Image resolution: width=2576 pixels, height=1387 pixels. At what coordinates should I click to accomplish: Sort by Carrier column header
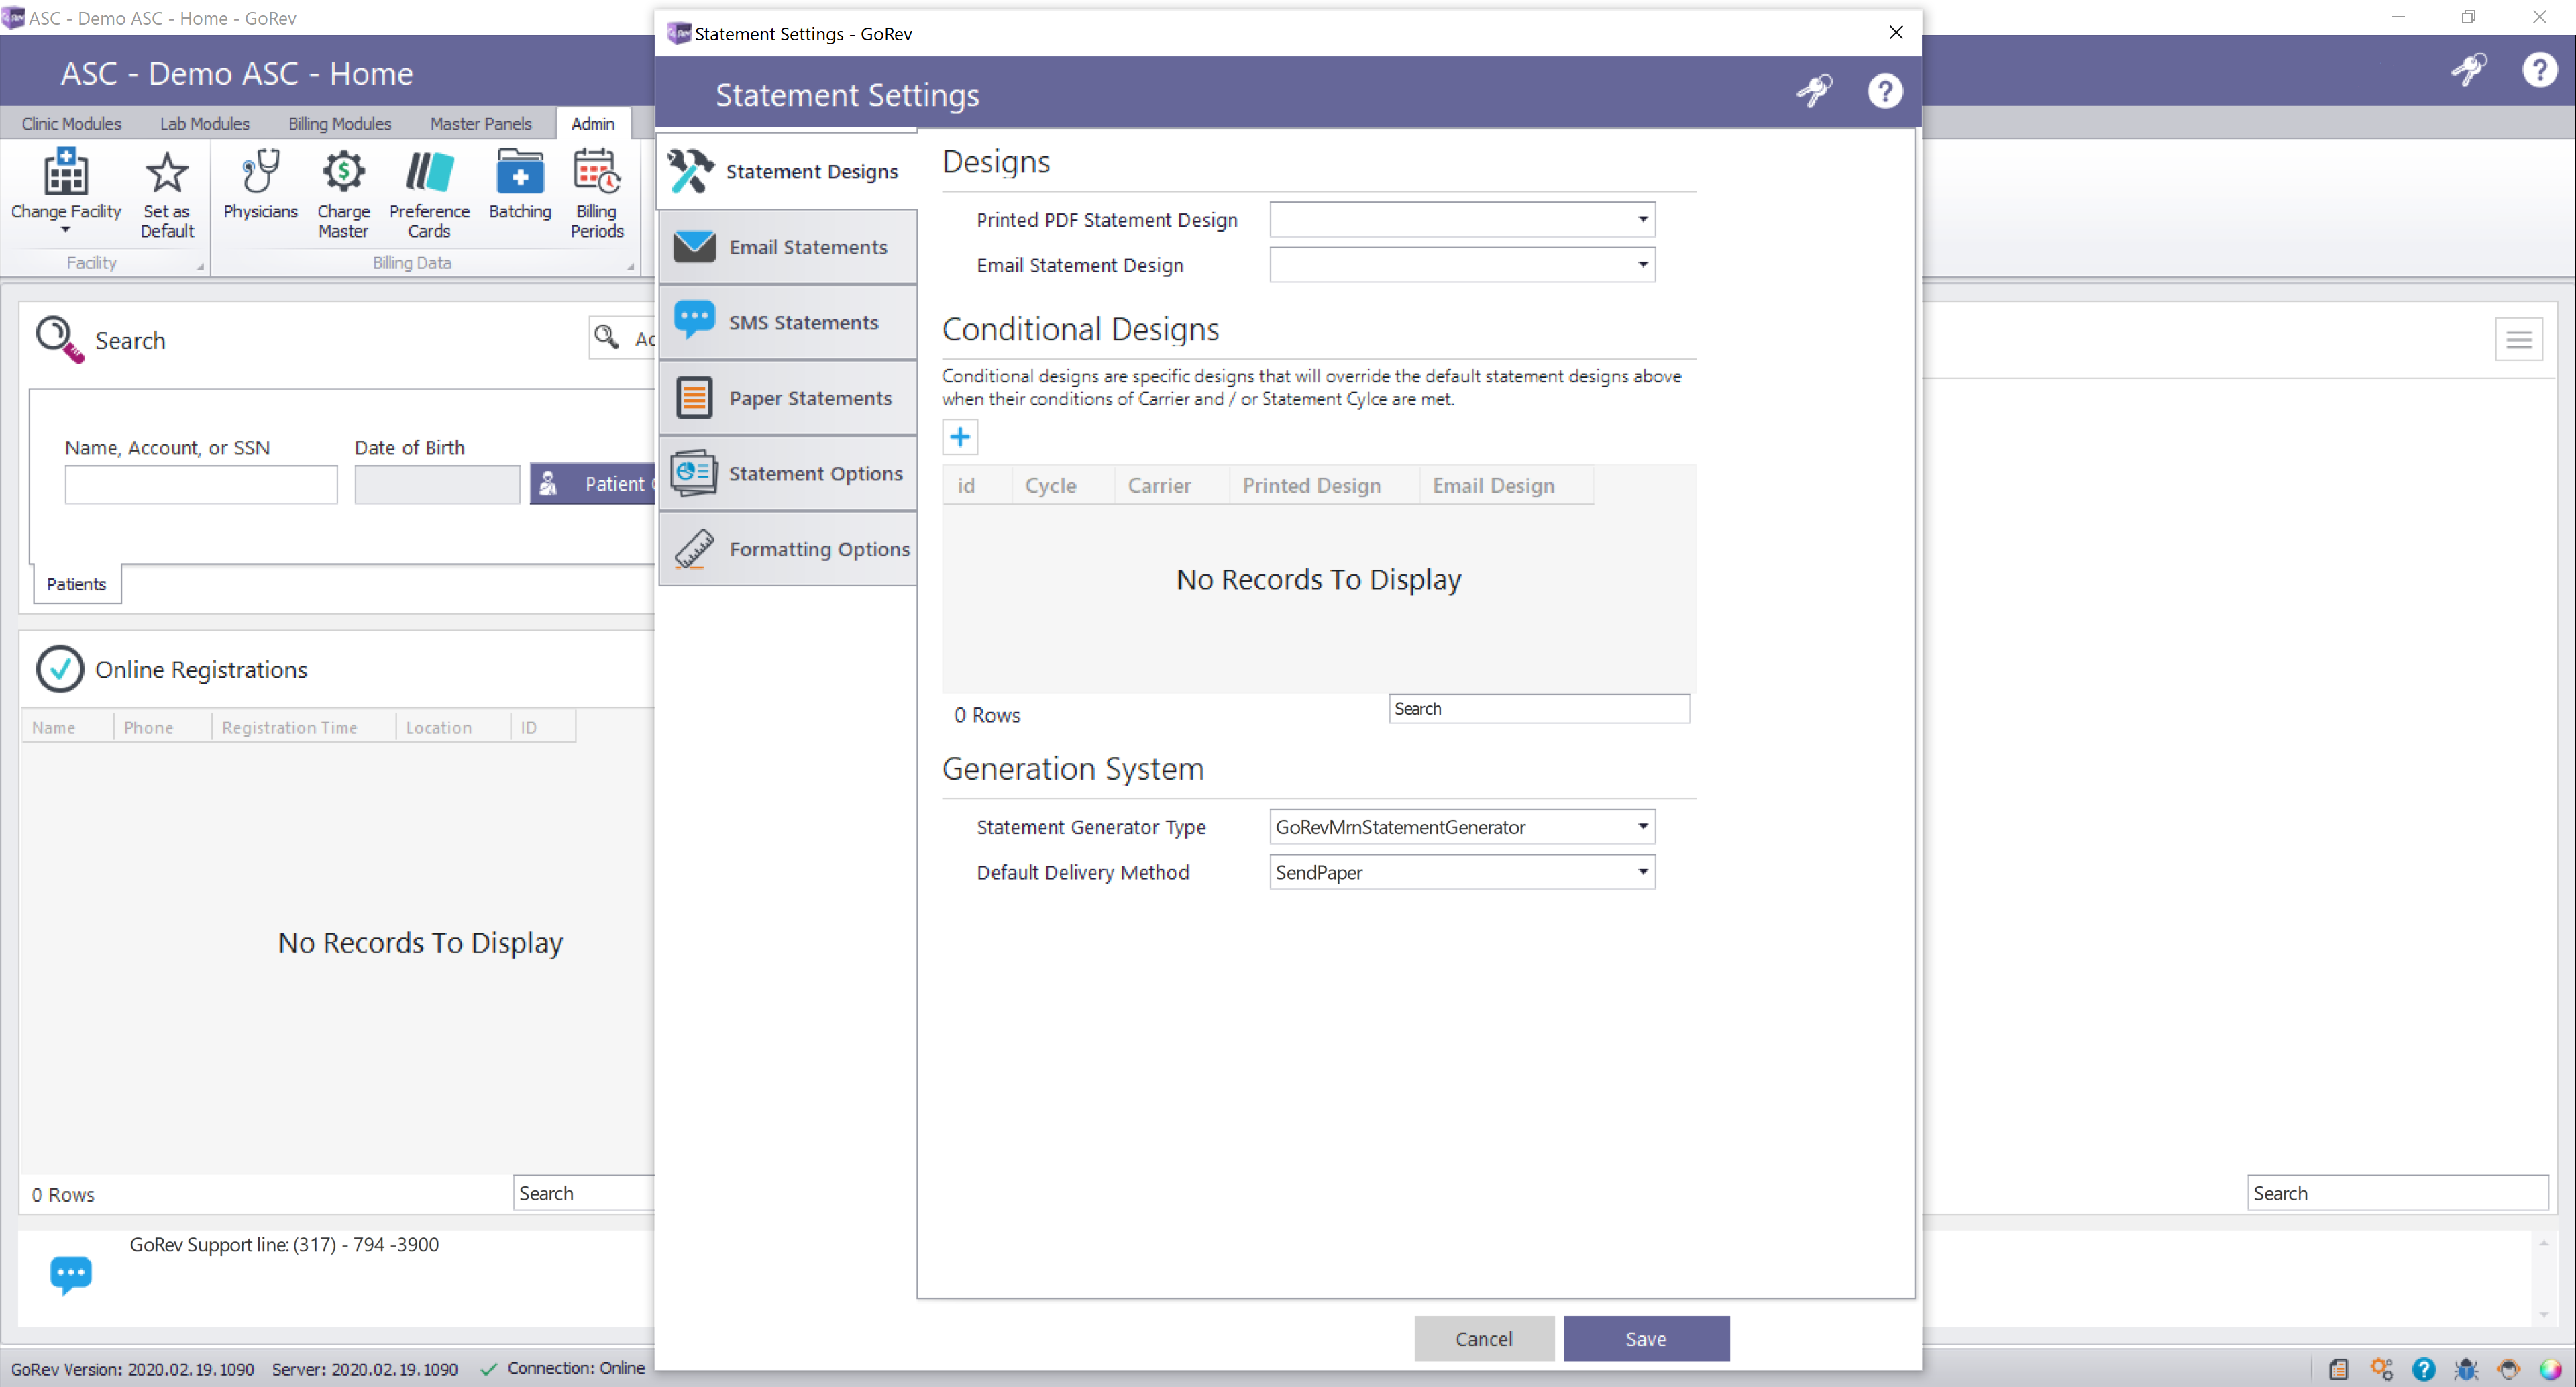pyautogui.click(x=1171, y=485)
